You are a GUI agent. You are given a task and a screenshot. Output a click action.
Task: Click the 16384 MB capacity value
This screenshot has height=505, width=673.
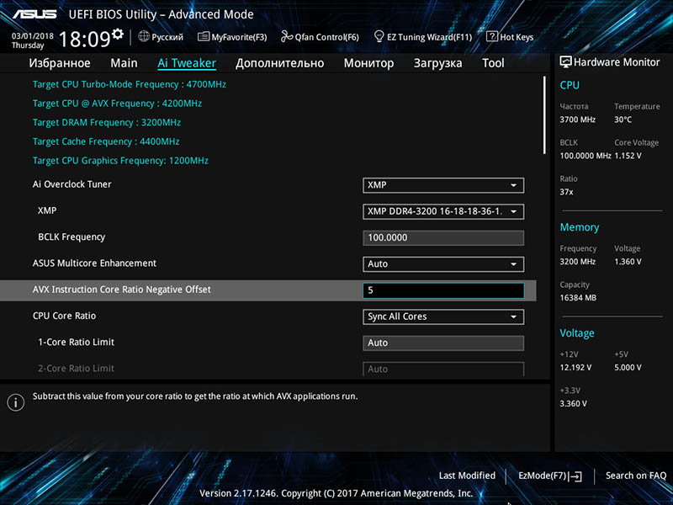578,298
